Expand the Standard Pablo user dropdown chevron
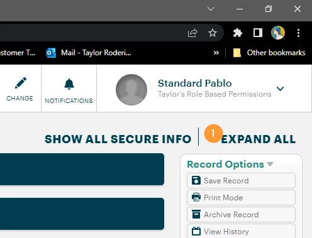Viewport: 312px width, 238px height. point(280,89)
